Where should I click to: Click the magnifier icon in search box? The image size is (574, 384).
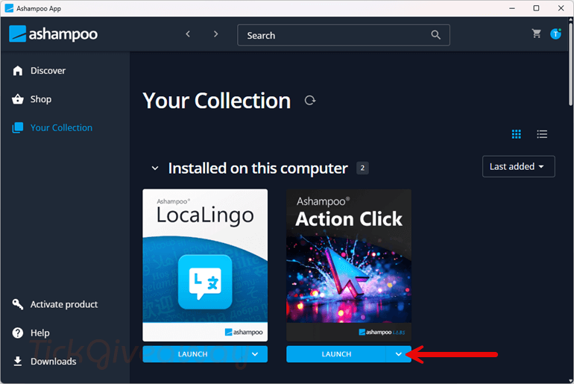click(x=435, y=35)
